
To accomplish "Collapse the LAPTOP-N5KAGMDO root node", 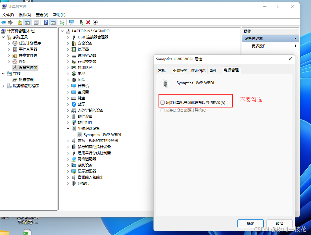I will 62,31.
